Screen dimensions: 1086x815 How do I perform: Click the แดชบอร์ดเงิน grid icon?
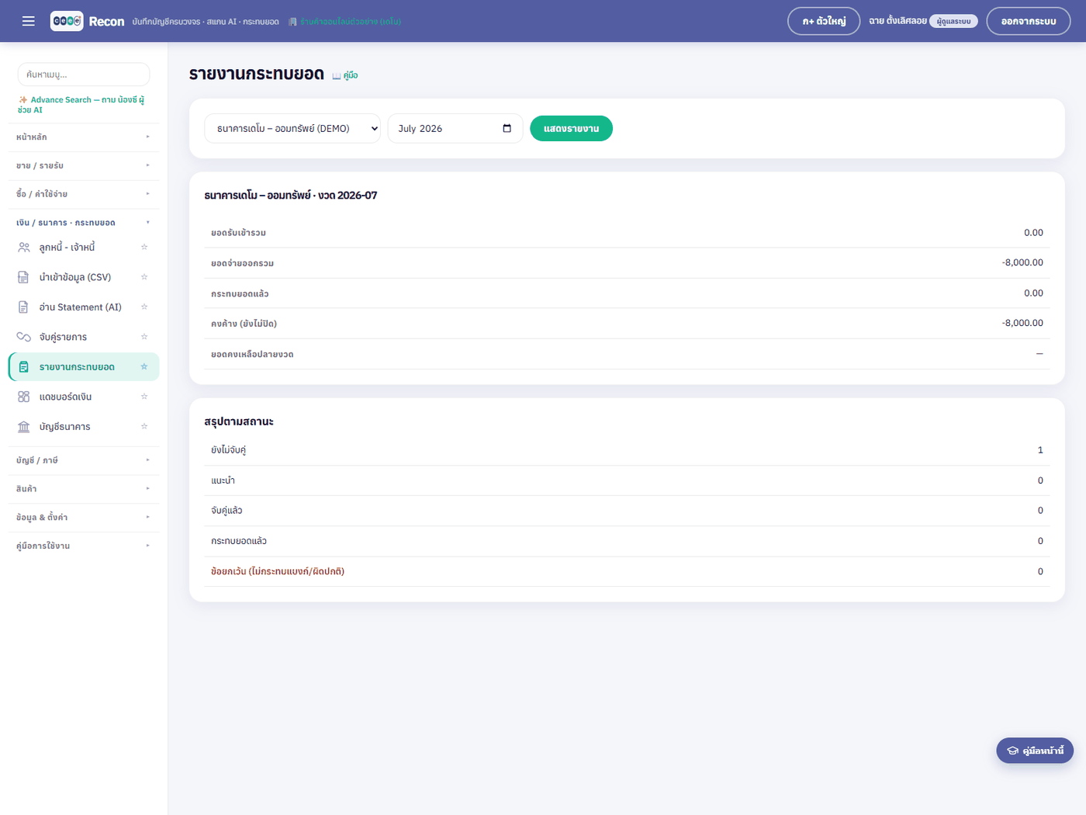(24, 397)
